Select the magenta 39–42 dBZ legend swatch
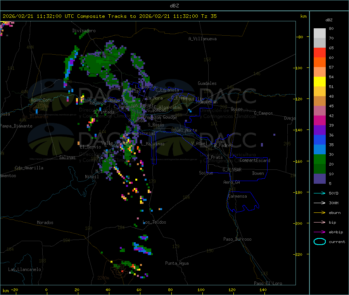This screenshot has width=349, height=295. (x=320, y=121)
